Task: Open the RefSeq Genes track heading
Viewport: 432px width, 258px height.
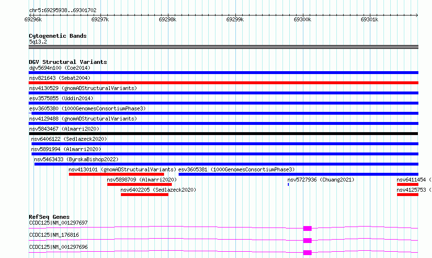Action: pos(49,217)
